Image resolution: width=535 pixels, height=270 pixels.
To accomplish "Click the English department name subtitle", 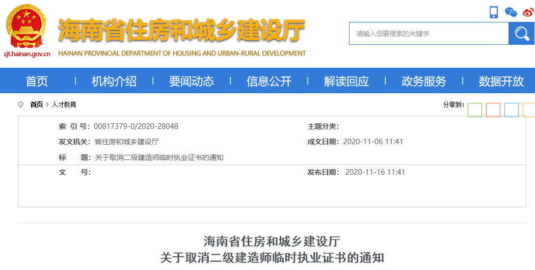I will (x=182, y=53).
